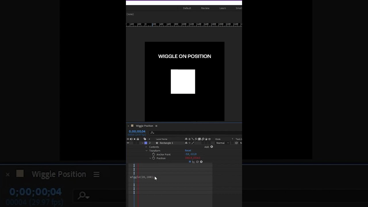Click Position Y value 1016.0
Screen dimensions: 368x207
click(197, 158)
